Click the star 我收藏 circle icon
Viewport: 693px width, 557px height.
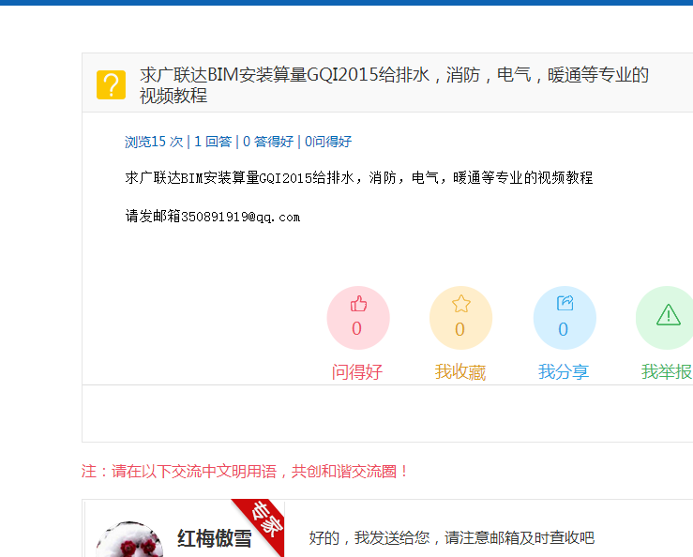click(460, 318)
